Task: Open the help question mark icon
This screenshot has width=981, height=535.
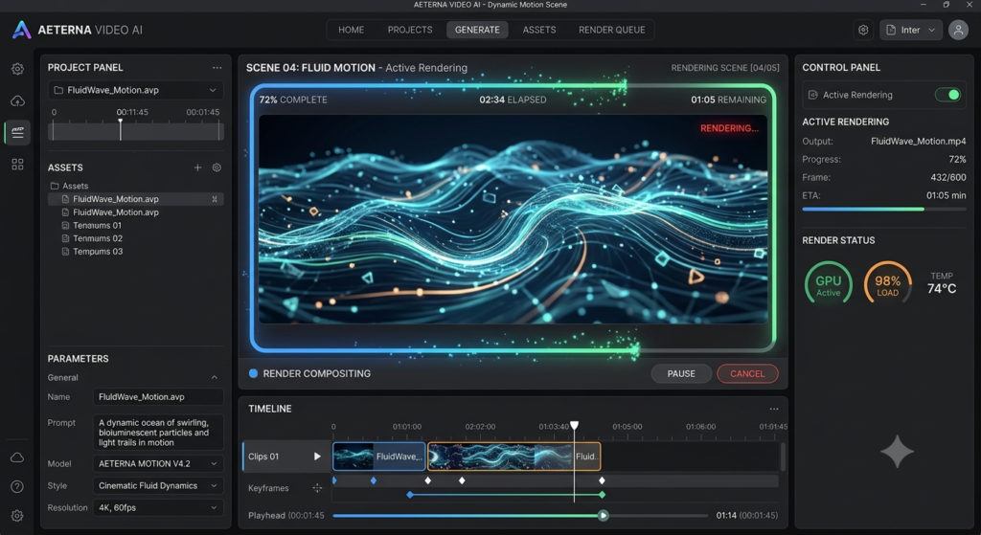Action: [17, 486]
